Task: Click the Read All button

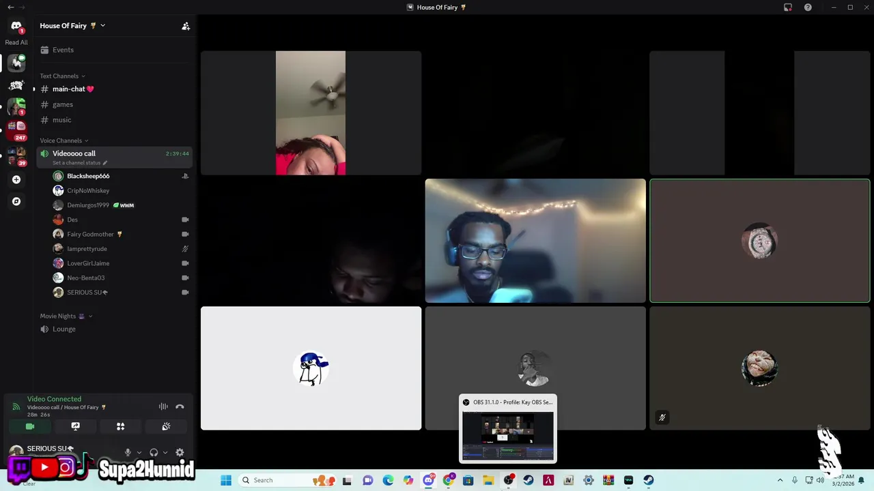Action: 16,42
